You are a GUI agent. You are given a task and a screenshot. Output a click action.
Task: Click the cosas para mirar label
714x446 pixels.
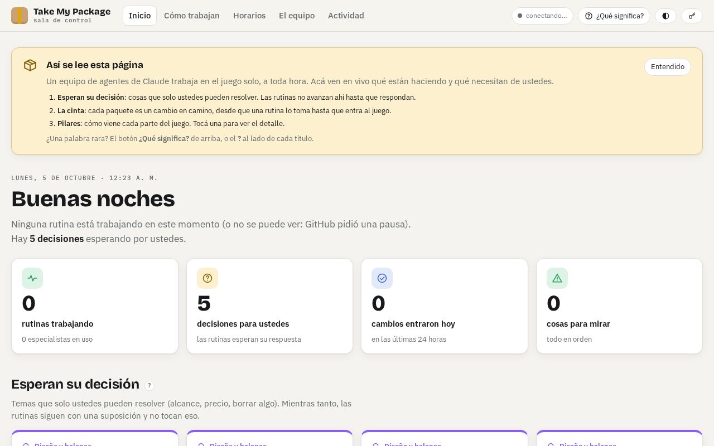click(x=578, y=324)
